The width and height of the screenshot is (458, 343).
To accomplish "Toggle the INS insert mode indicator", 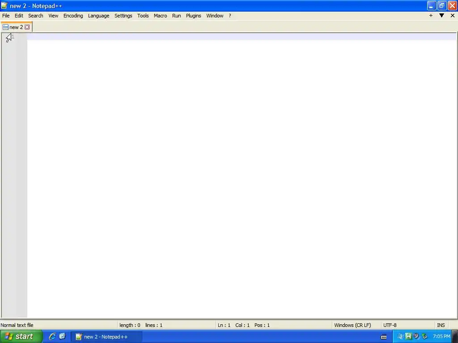I will pos(441,325).
